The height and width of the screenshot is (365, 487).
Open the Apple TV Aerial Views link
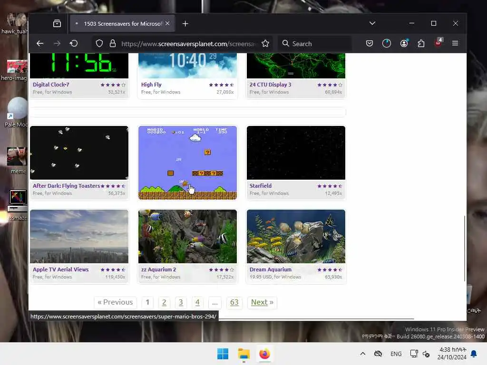[60, 269]
